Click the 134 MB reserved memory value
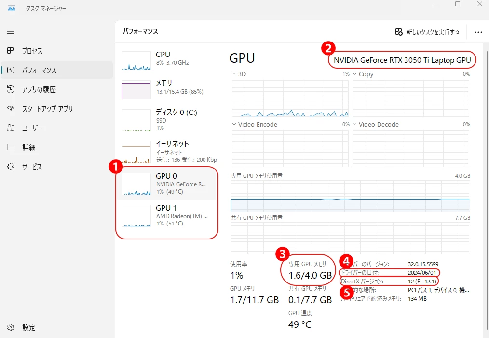 click(417, 299)
